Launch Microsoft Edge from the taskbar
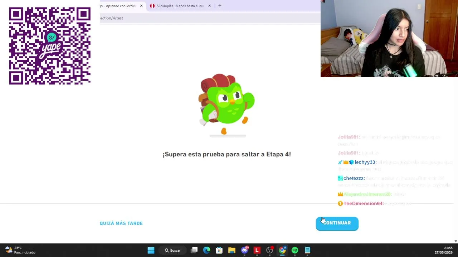Viewport: 458px width, 257px height. (207, 250)
